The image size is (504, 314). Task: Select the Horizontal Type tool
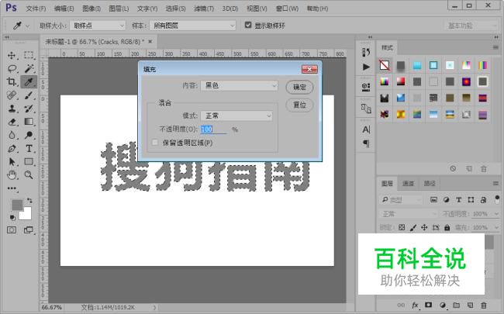(x=29, y=149)
